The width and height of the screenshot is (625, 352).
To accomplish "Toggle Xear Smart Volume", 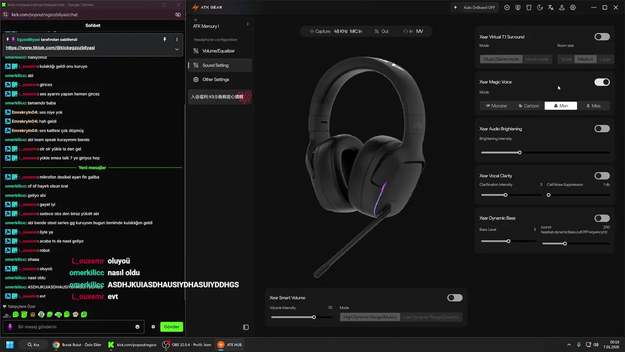I will click(455, 298).
